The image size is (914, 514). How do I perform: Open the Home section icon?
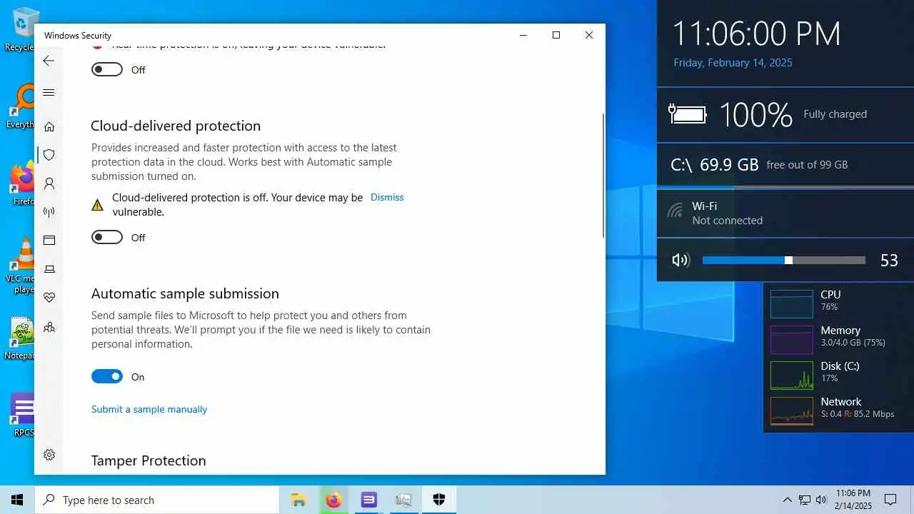(49, 126)
